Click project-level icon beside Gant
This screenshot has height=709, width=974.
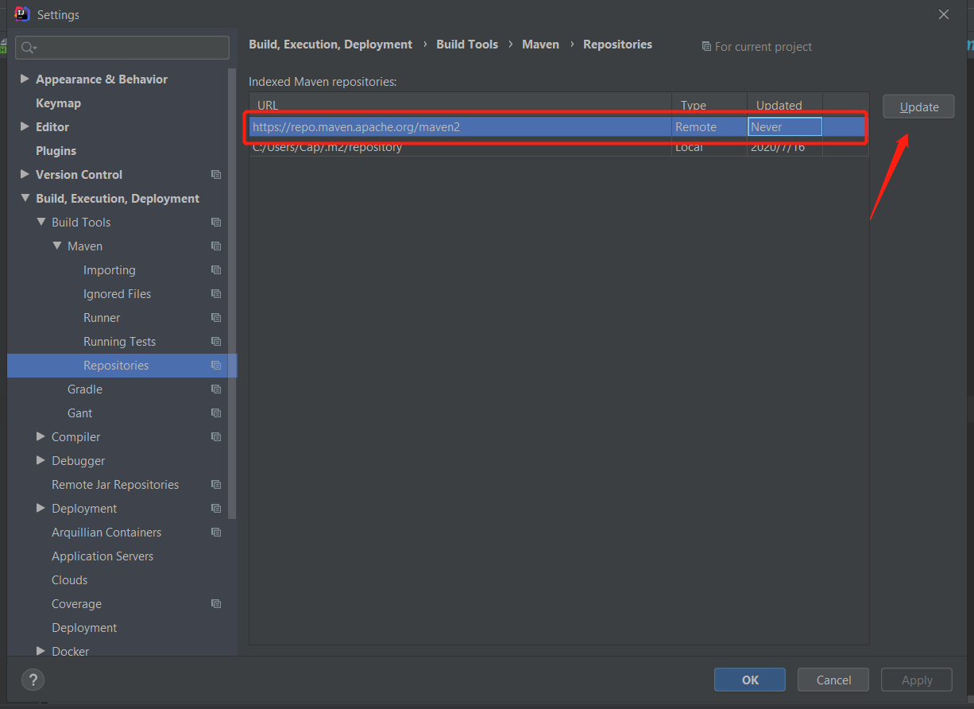click(216, 413)
